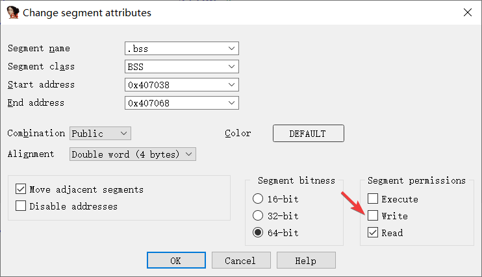Open the End address dropdown arrow
The height and width of the screenshot is (277, 482).
(x=232, y=103)
